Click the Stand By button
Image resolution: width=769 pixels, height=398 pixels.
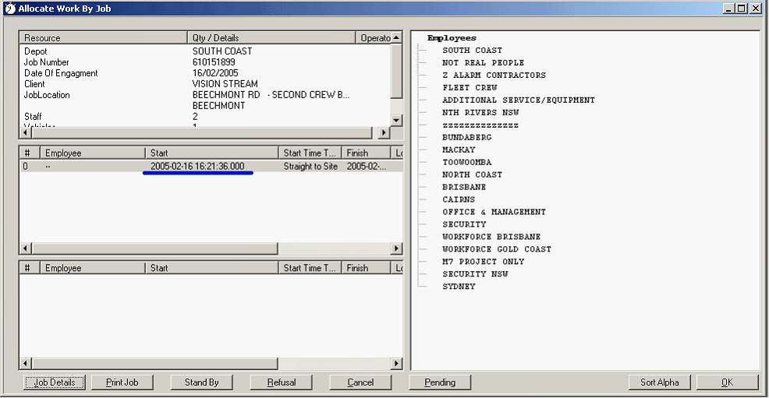click(x=201, y=382)
